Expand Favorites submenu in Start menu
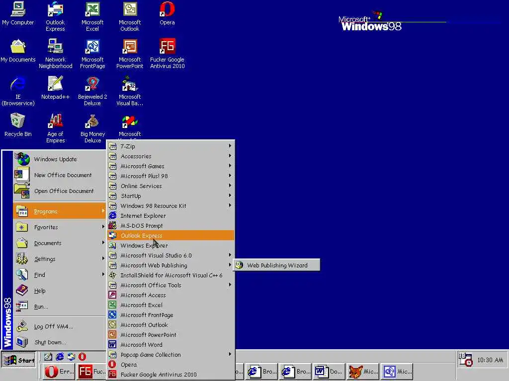Screen dimensions: 509x381 pyautogui.click(x=60, y=227)
